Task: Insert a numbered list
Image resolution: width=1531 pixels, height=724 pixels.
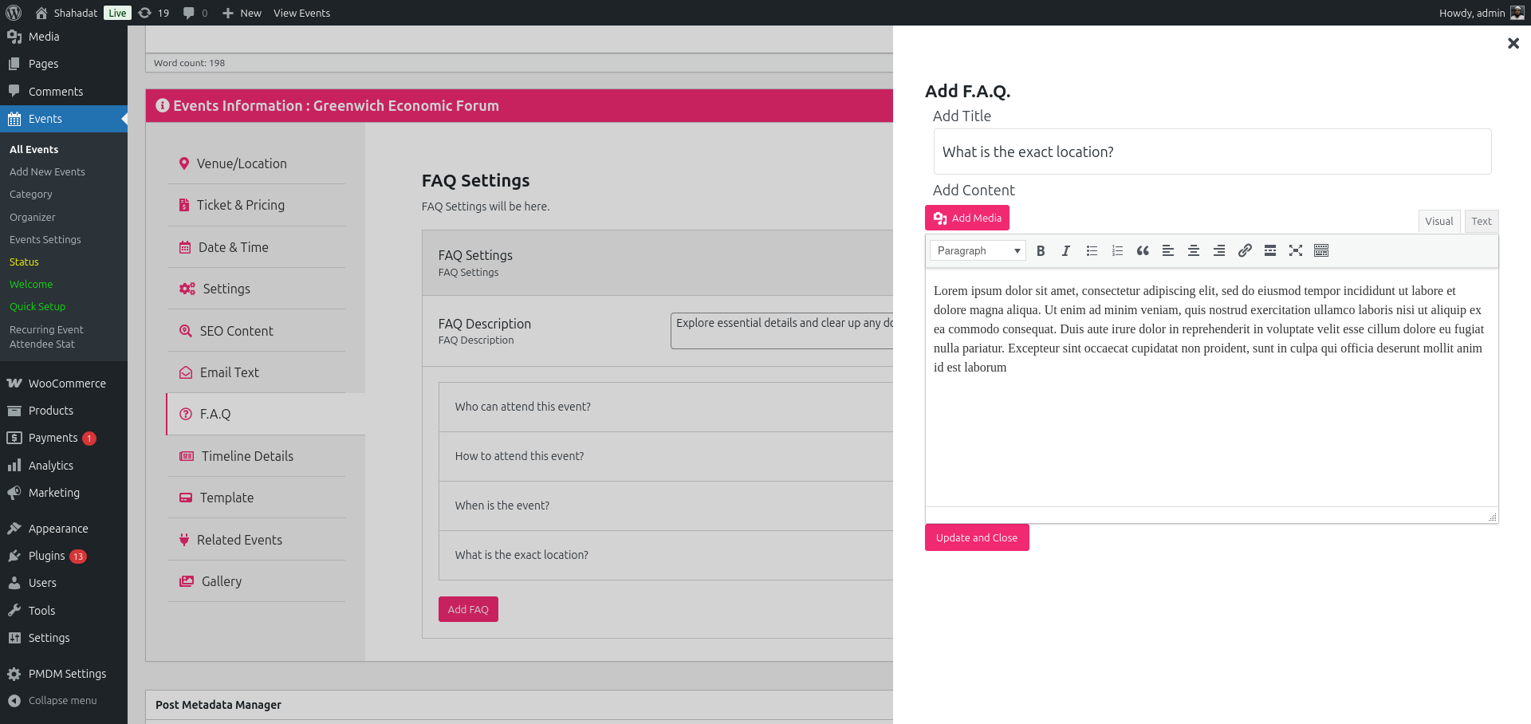Action: tap(1117, 250)
